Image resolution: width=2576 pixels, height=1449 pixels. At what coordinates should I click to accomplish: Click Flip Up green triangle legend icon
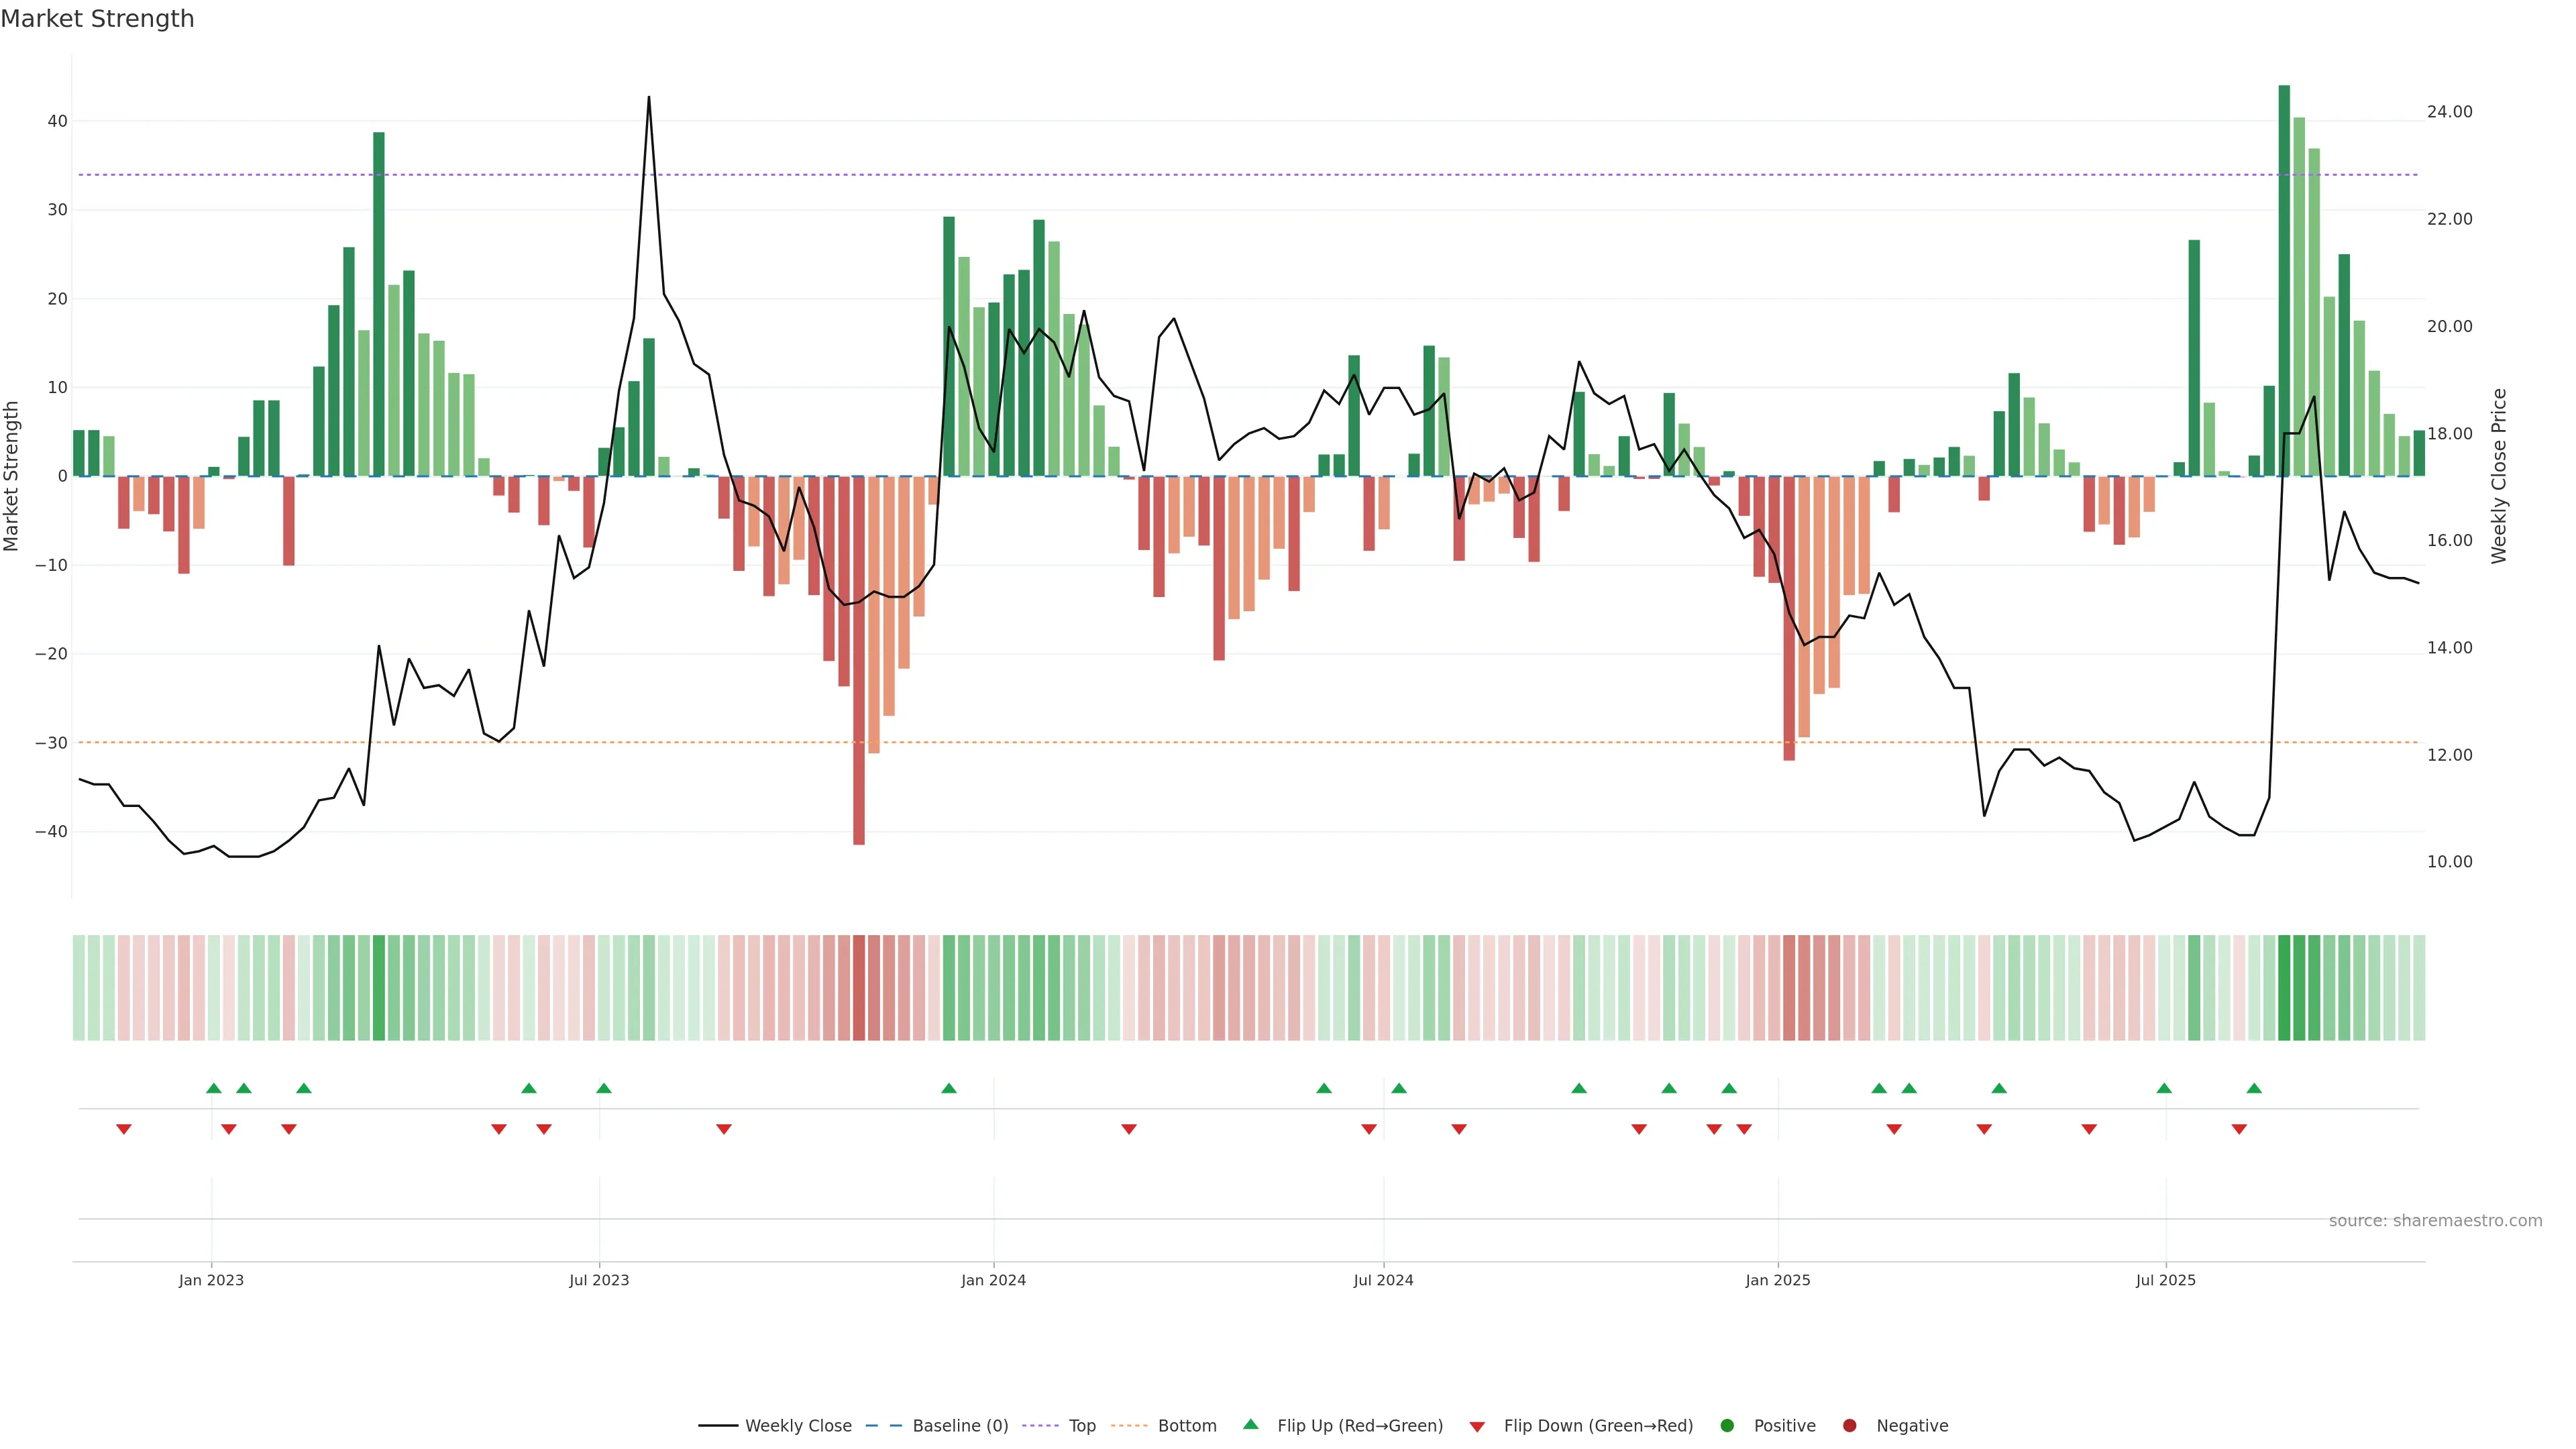1250,1425
